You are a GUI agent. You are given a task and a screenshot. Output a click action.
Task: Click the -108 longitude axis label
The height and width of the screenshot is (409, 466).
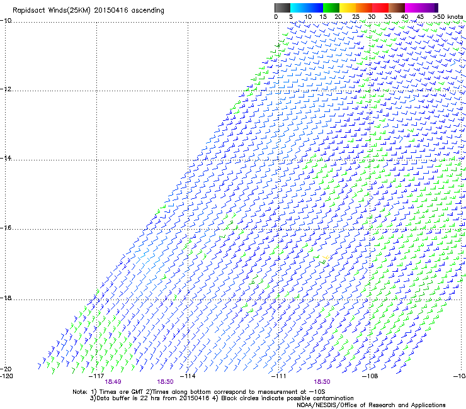coord(370,376)
